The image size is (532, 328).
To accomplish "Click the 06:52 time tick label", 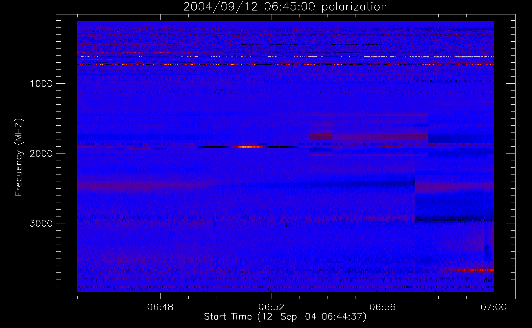I will pos(271,307).
